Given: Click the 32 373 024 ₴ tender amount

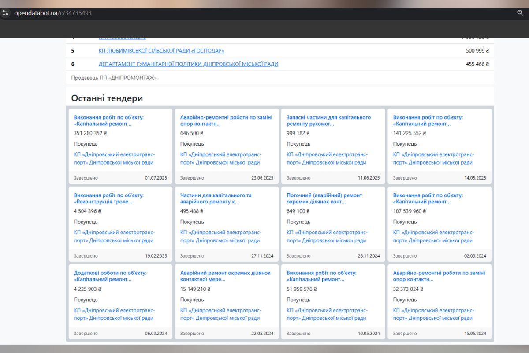Looking at the screenshot, I should click(x=408, y=289).
